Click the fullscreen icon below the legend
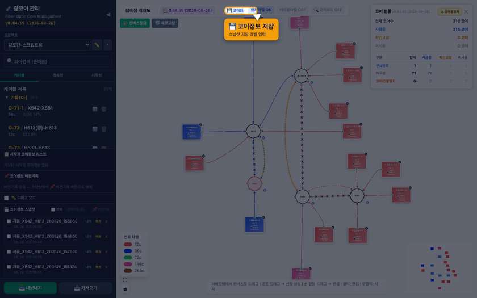 coord(125,280)
